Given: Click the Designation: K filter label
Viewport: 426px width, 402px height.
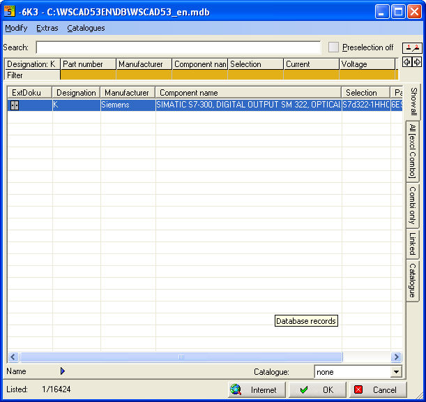Looking at the screenshot, I should (32, 64).
